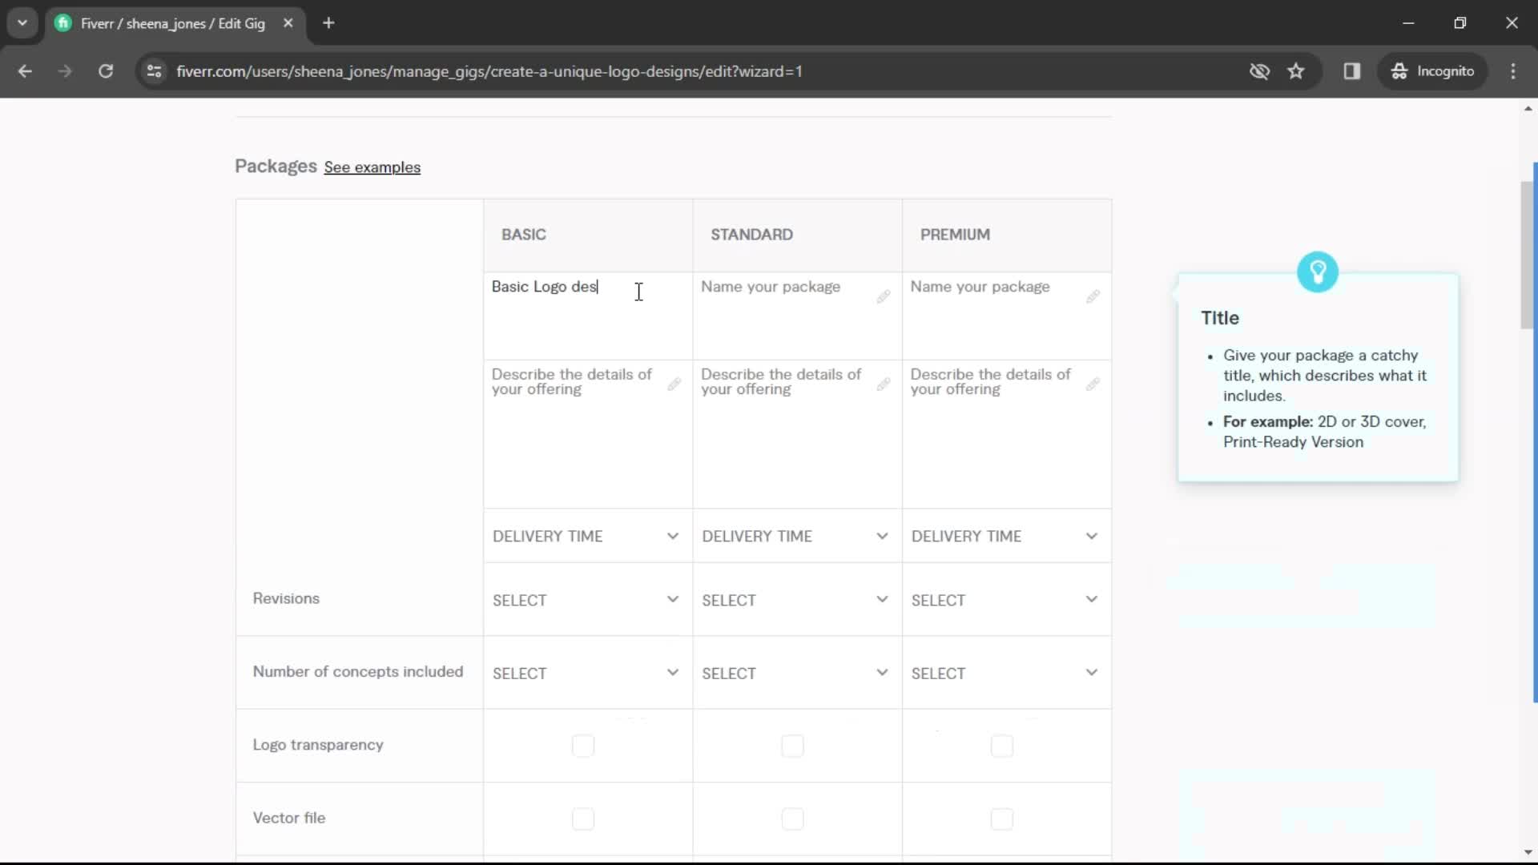
Task: Click the back navigation arrow
Action: click(x=24, y=70)
